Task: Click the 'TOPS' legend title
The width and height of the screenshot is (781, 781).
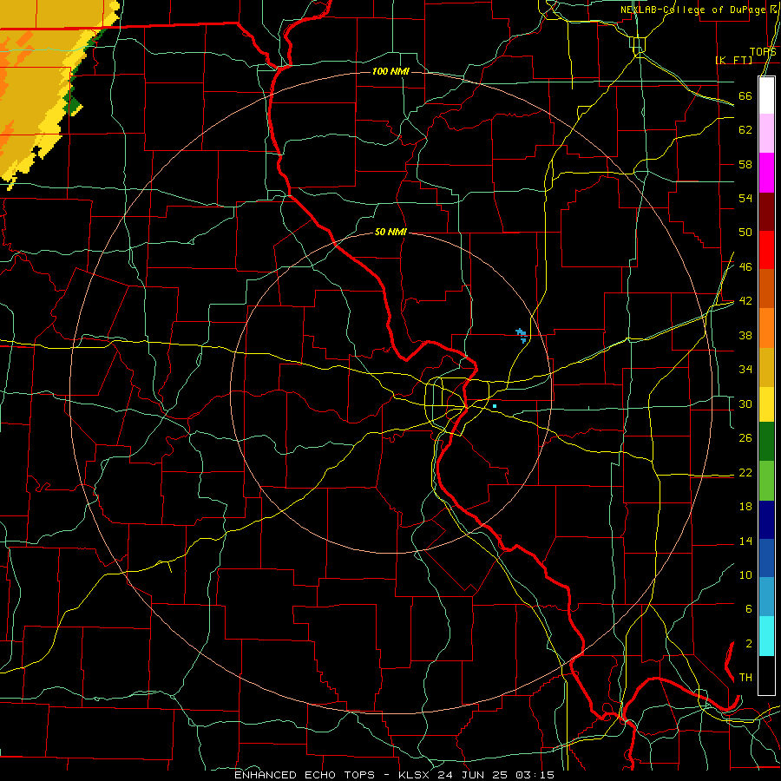Action: 763,52
